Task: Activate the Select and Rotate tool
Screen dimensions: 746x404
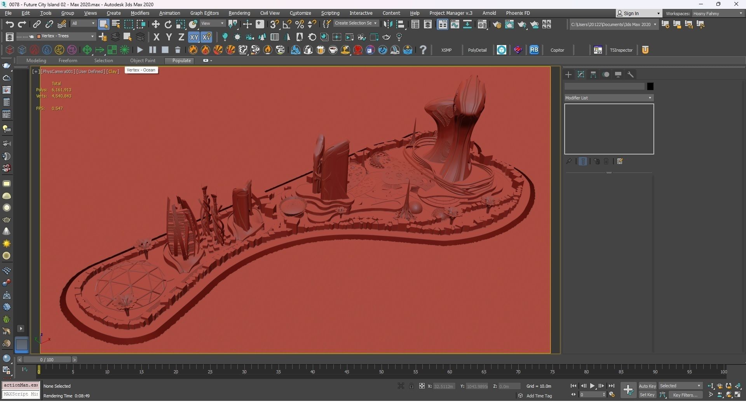Action: [x=168, y=24]
